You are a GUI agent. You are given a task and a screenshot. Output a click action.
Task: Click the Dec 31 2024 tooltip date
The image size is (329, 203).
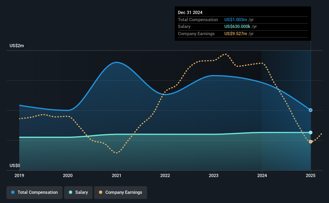coord(190,12)
